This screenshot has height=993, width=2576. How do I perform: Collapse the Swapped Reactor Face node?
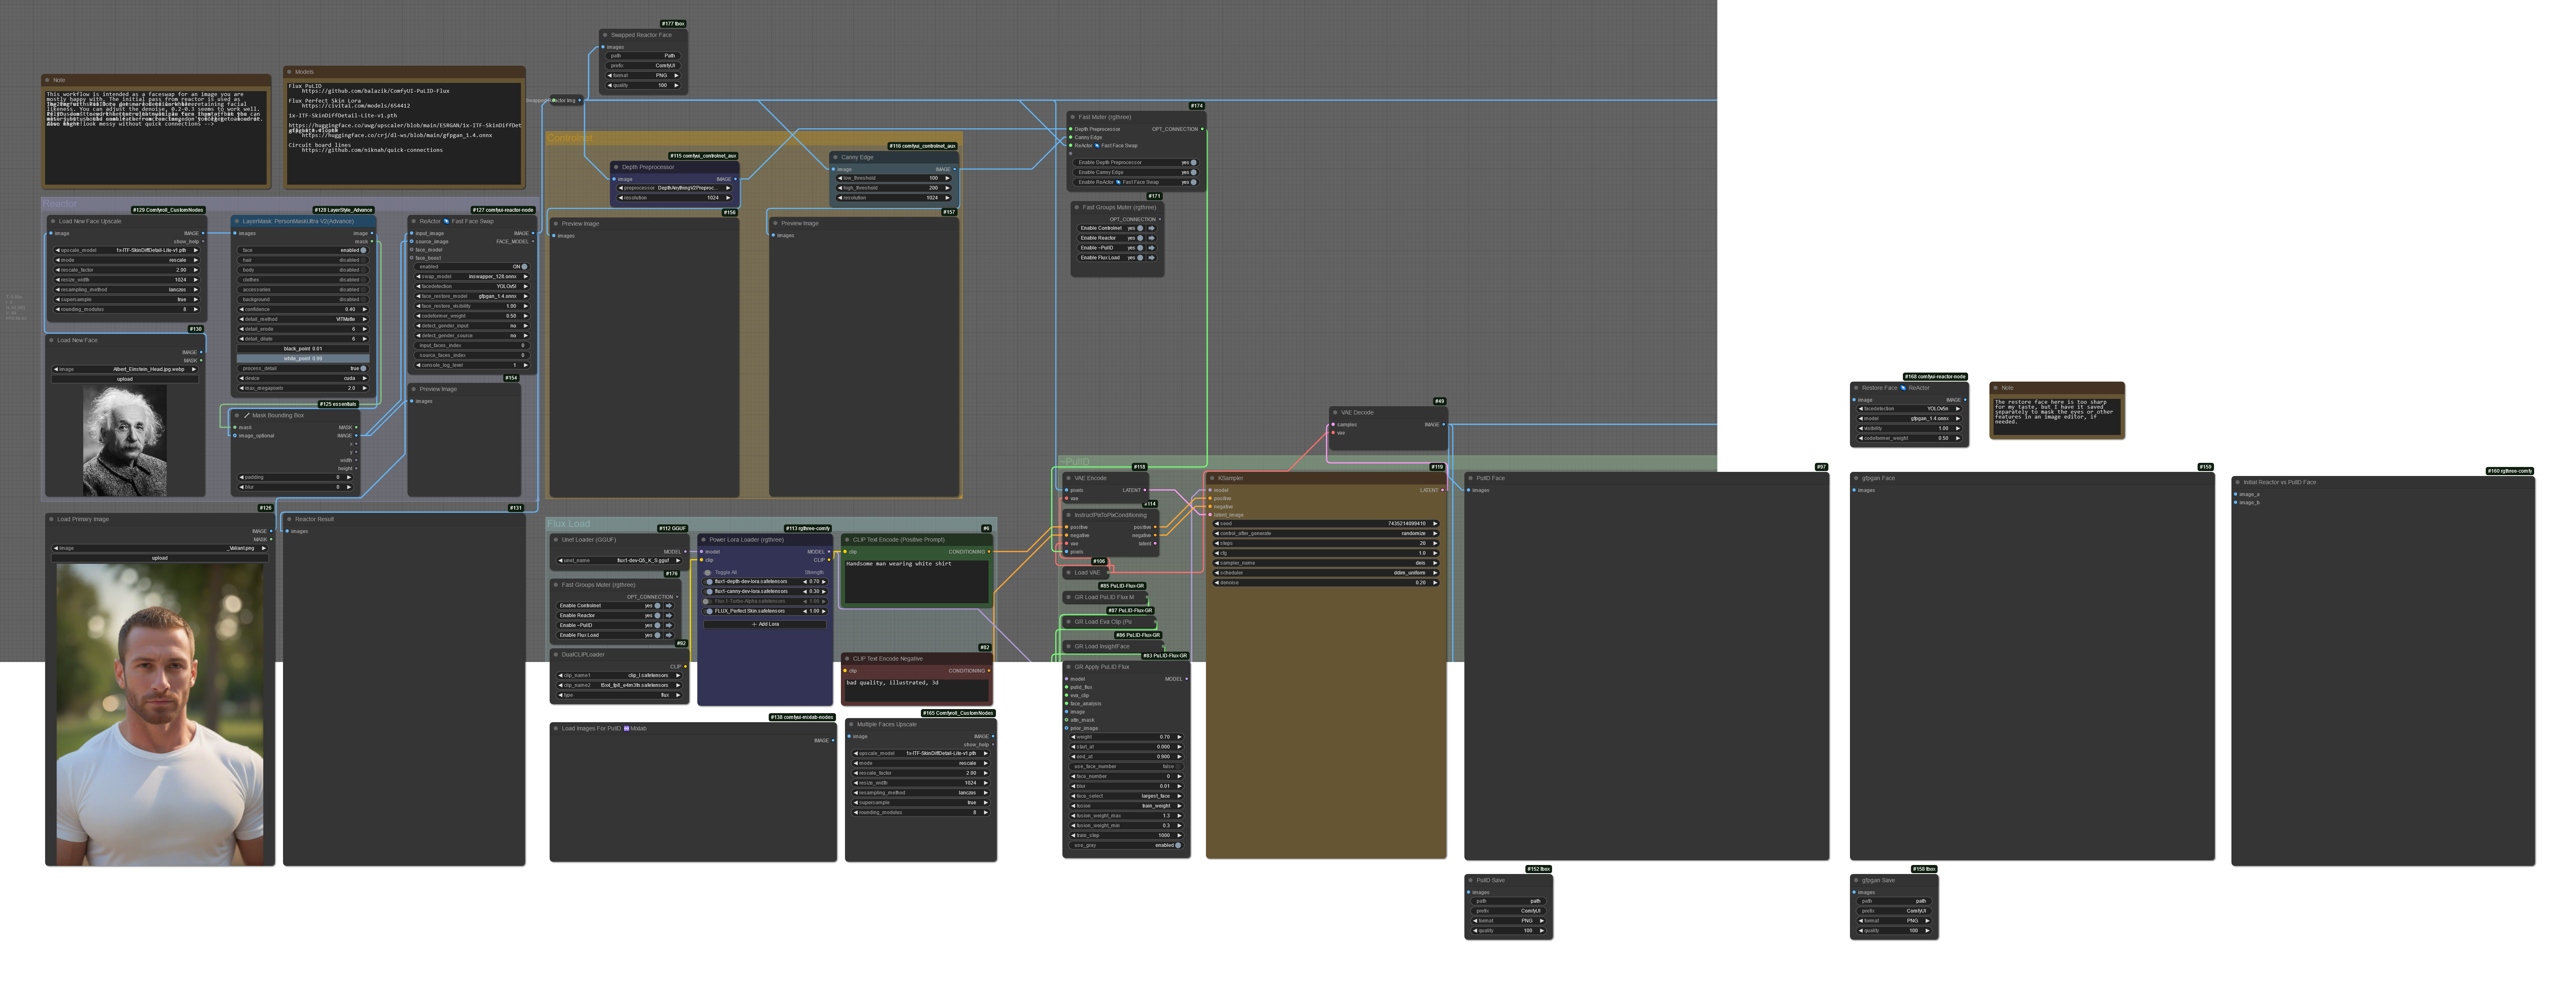pyautogui.click(x=605, y=35)
